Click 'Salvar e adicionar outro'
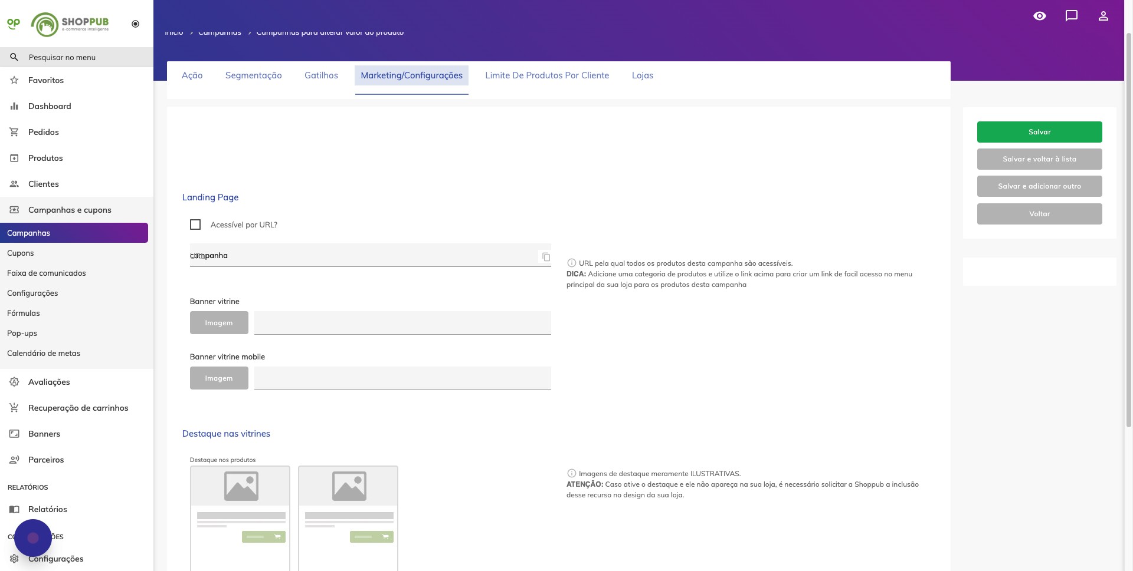Screen dimensions: 1133x571 point(1040,186)
